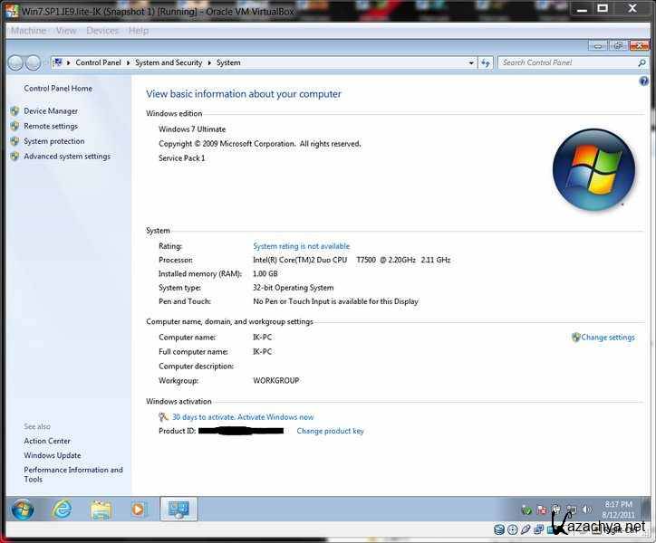Open the VirtualBox Devices menu
This screenshot has width=656, height=543.
coord(102,31)
